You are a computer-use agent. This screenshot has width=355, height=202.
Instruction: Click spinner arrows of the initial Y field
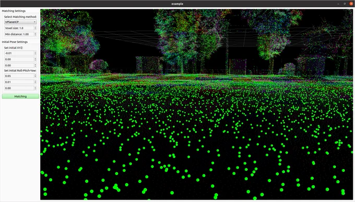point(35,59)
